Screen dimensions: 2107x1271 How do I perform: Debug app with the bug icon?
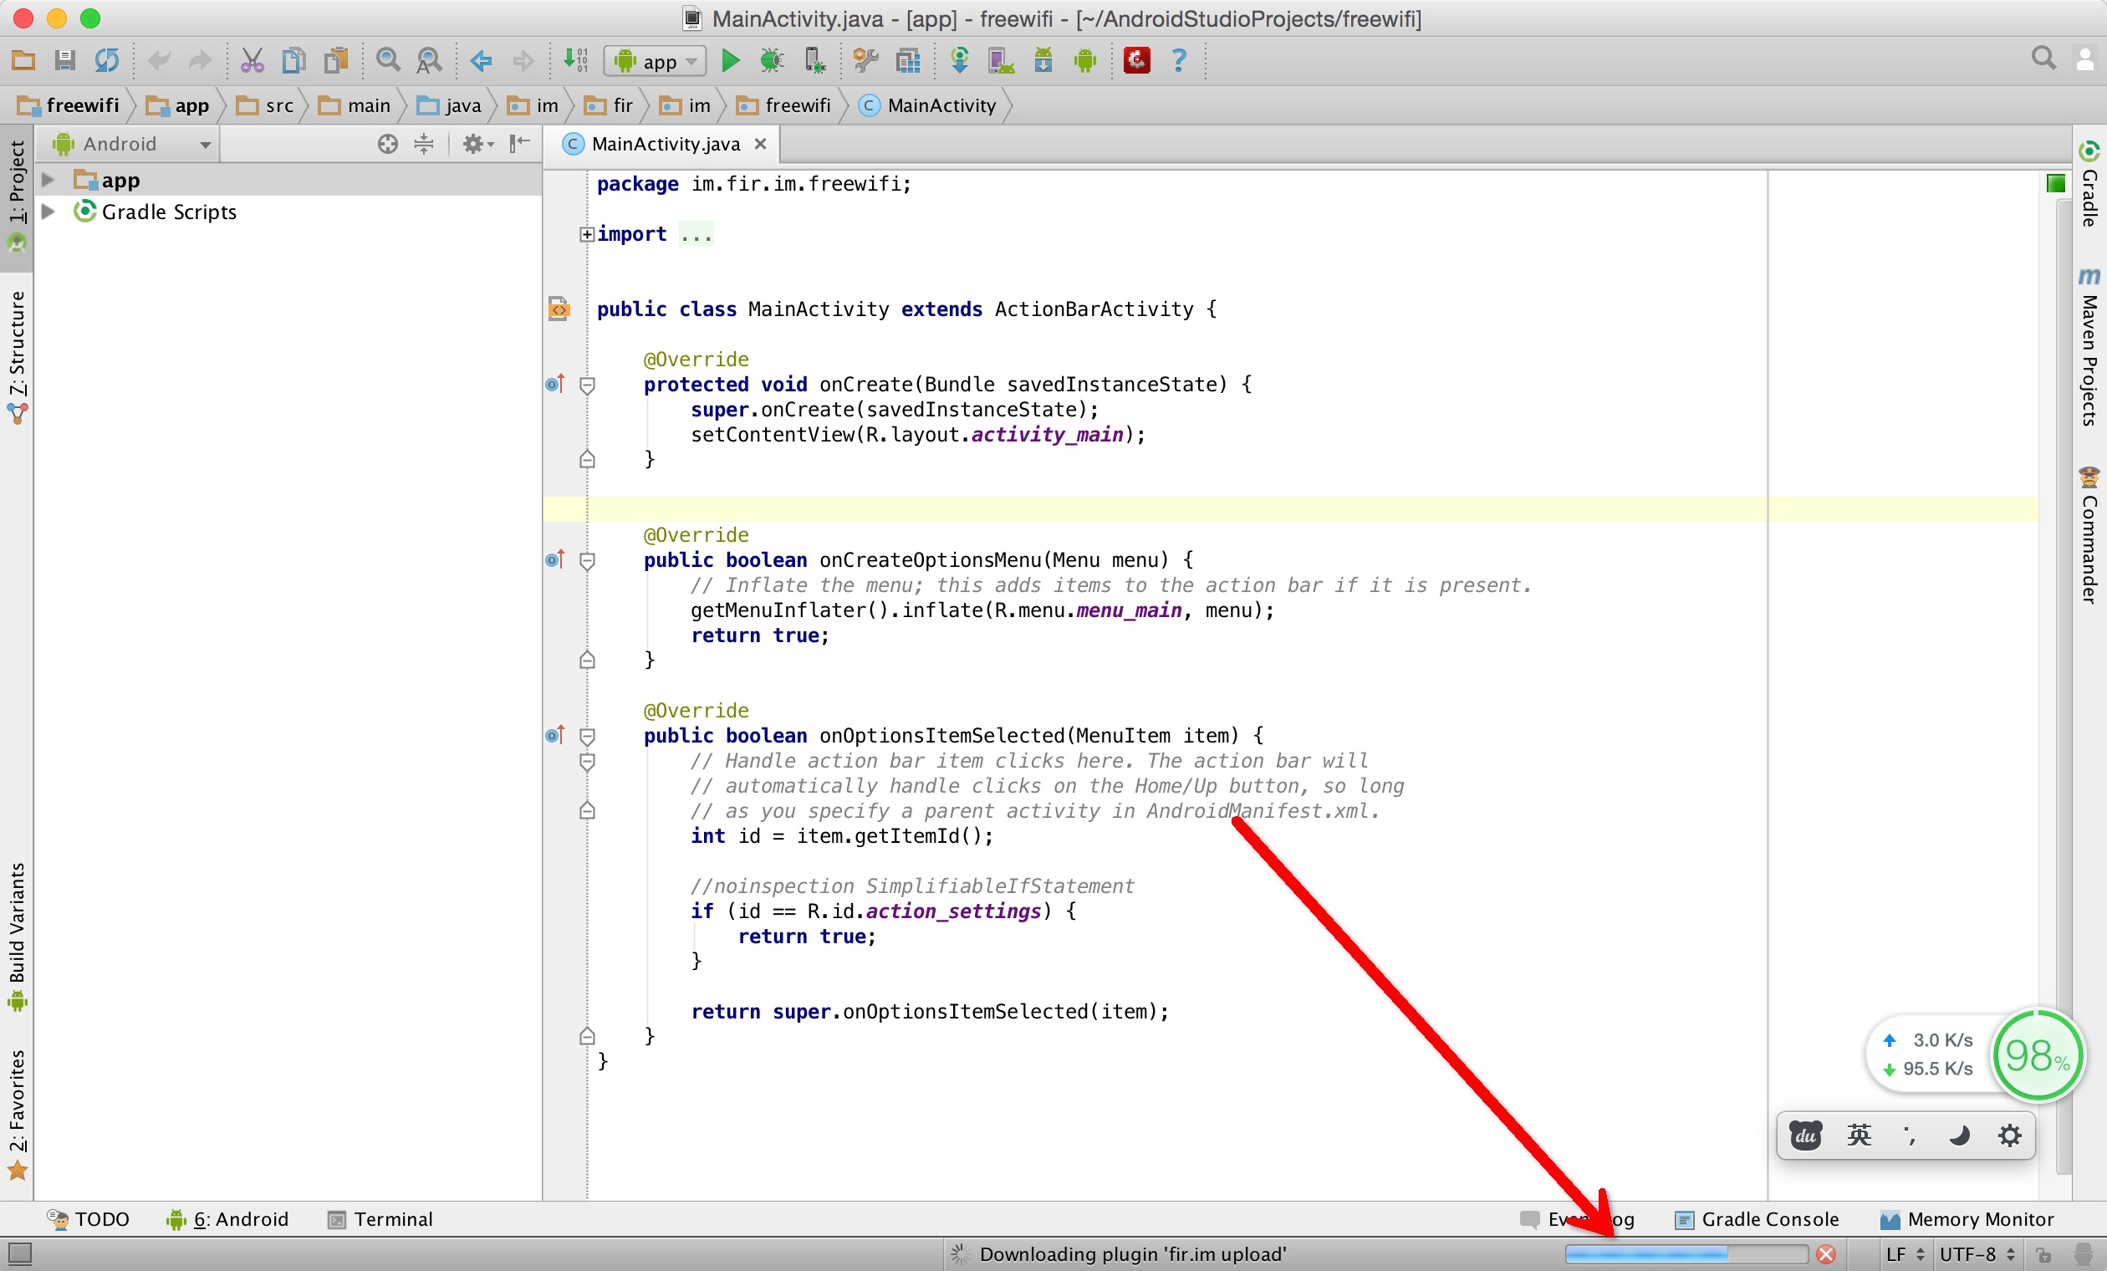tap(773, 61)
